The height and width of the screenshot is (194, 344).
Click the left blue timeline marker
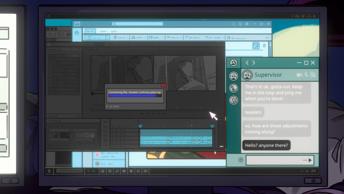[x=140, y=126]
